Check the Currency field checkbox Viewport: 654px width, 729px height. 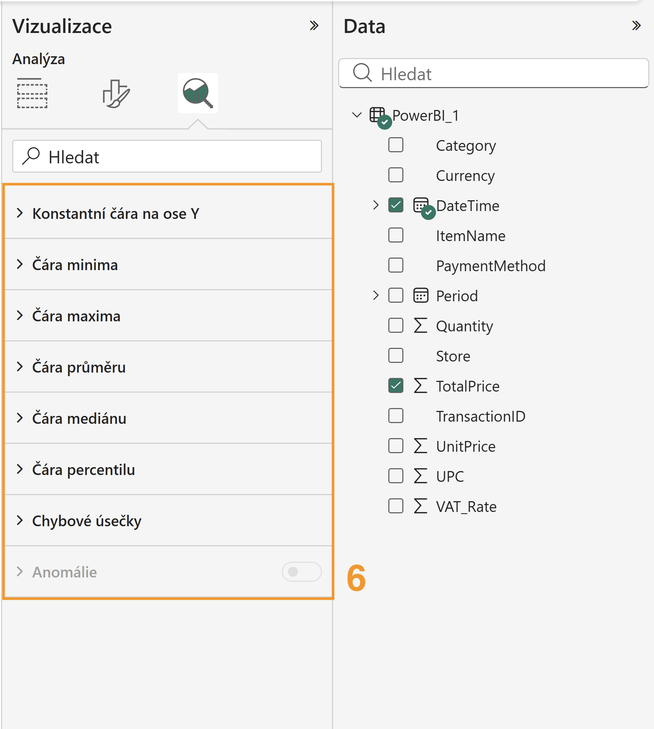click(395, 175)
